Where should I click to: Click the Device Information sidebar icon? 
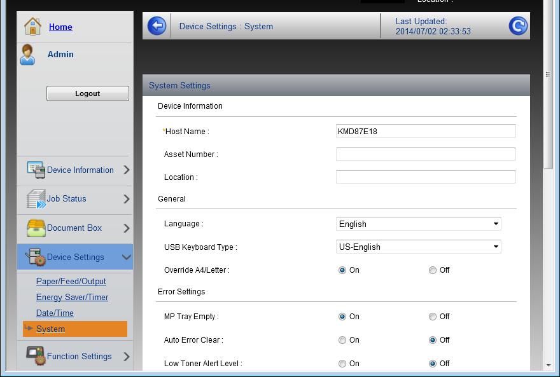tap(36, 169)
